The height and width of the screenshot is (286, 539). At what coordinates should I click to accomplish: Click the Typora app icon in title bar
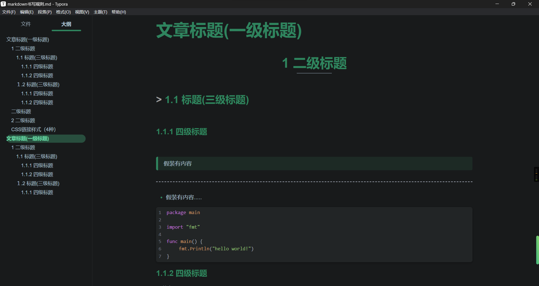[3, 4]
